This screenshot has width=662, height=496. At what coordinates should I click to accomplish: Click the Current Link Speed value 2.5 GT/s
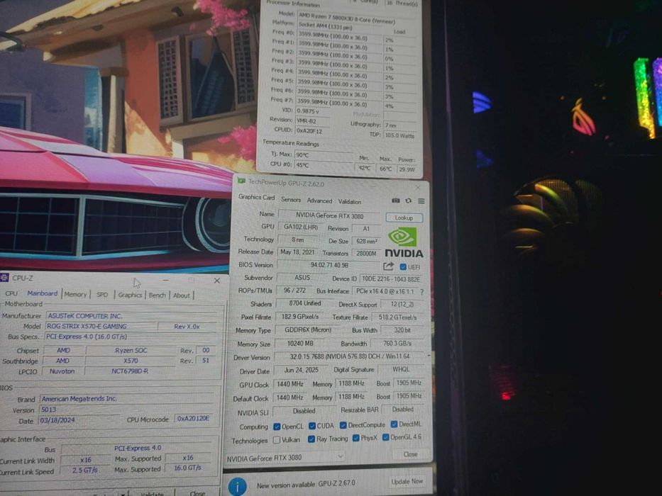(x=85, y=470)
